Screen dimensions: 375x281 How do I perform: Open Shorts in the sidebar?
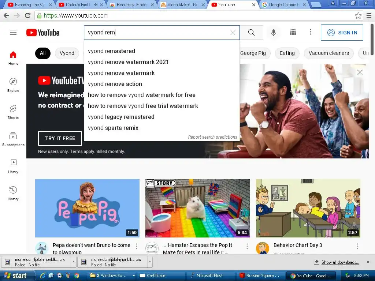pyautogui.click(x=13, y=112)
